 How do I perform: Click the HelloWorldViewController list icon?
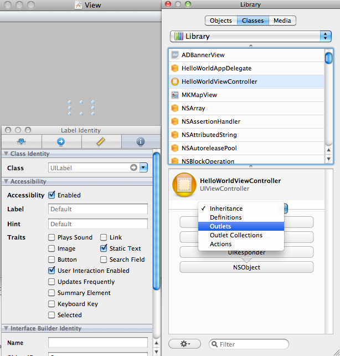[x=175, y=82]
